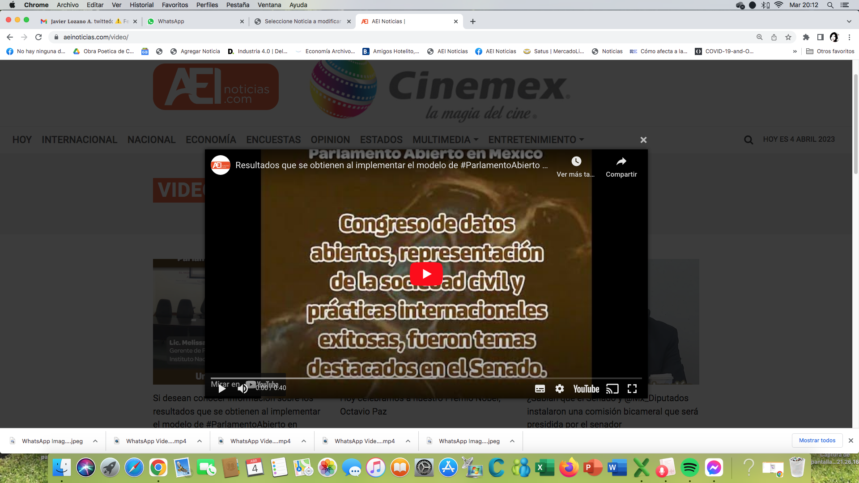Image resolution: width=859 pixels, height=483 pixels.
Task: Open the AEI channel avatar in video
Action: tap(221, 165)
